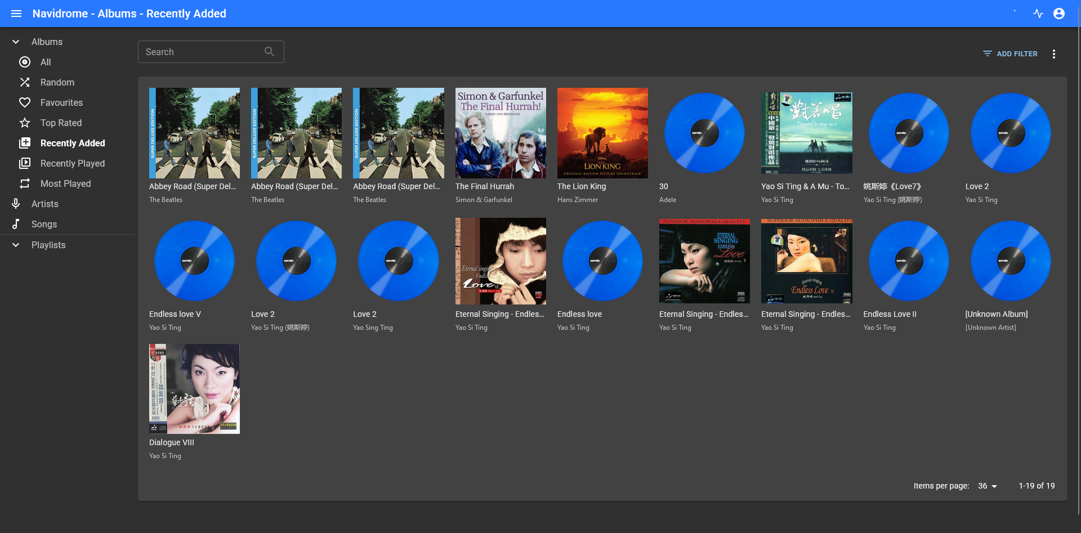Open the Endless love V cover
Viewport: 1081px width, 533px height.
coord(194,261)
